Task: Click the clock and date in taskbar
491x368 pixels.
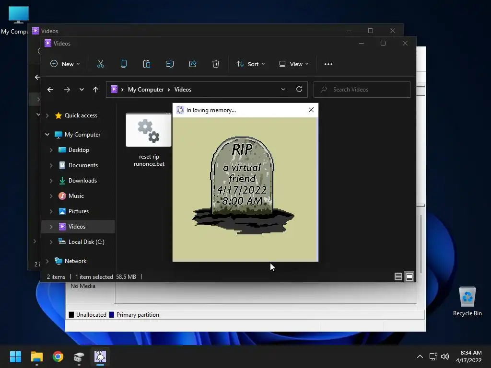Action: [x=469, y=356]
